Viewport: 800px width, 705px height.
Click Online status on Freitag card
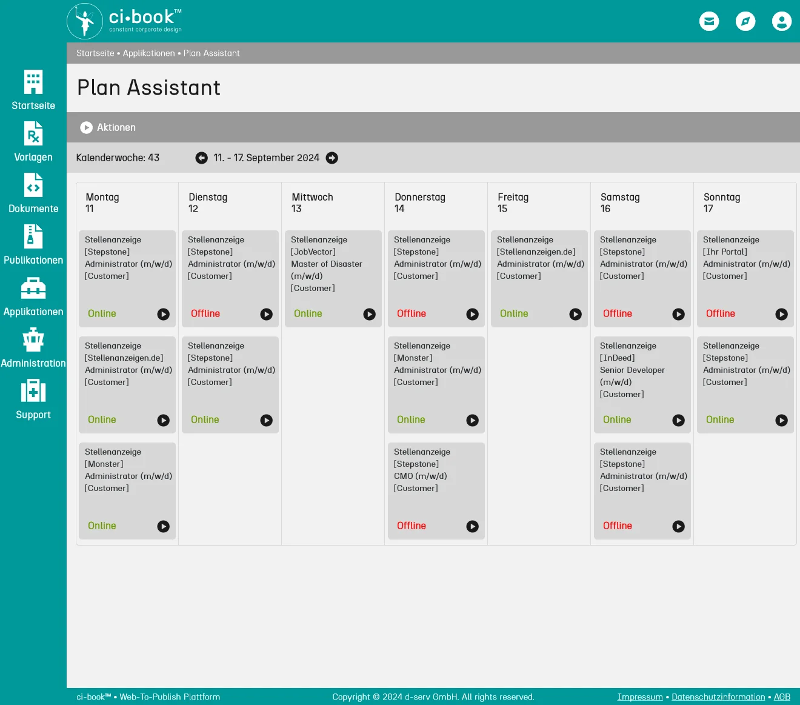(514, 313)
